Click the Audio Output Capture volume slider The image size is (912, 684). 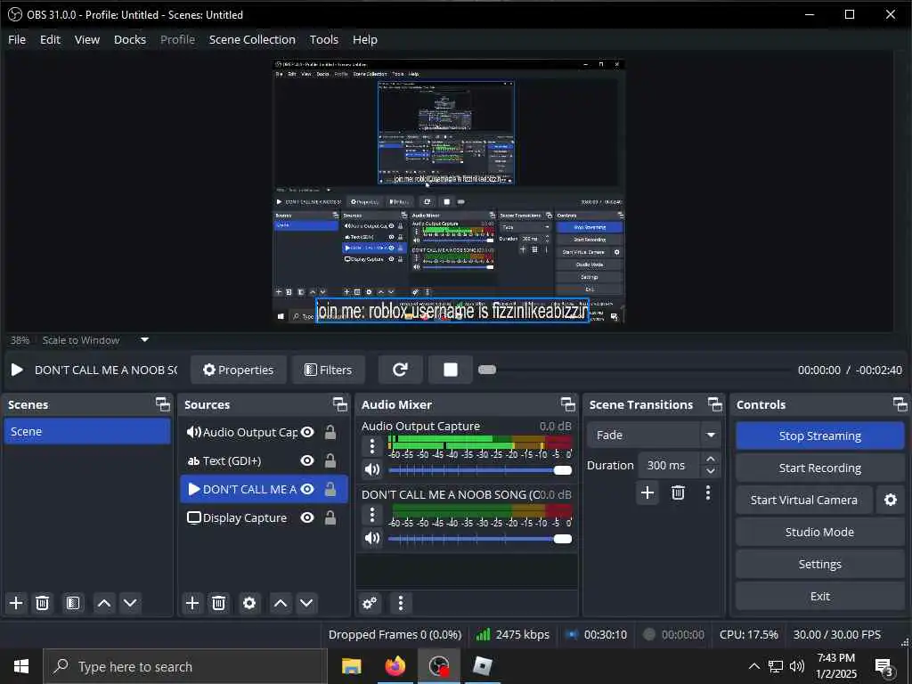(x=480, y=470)
